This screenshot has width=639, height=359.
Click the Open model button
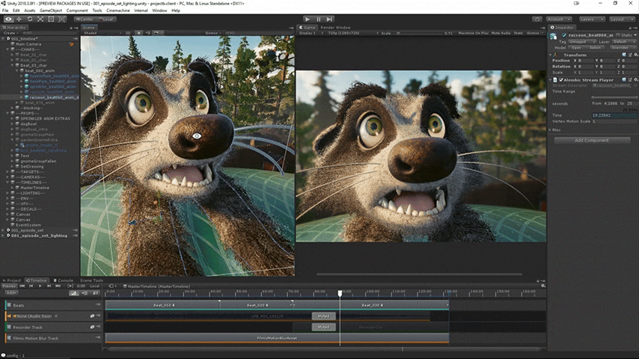[x=576, y=48]
